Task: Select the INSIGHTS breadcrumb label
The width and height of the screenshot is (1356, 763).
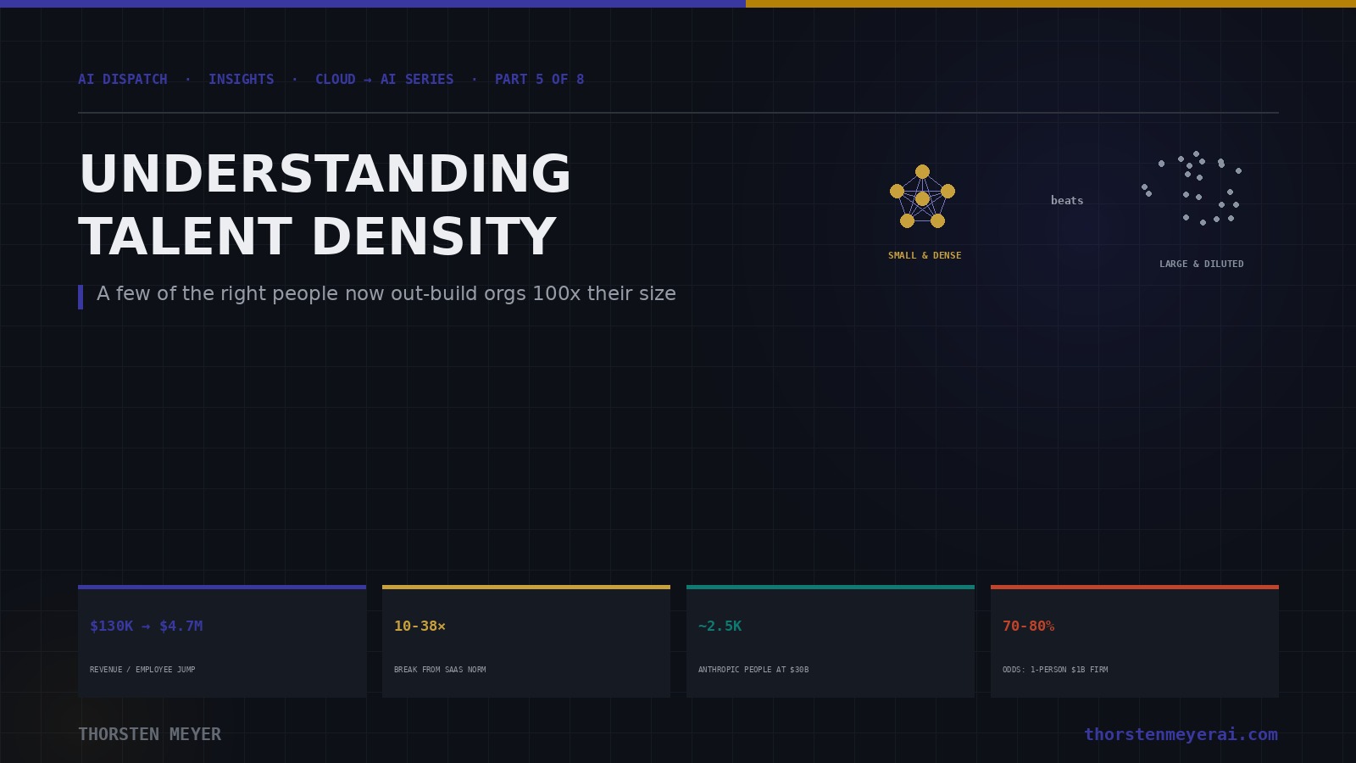Action: click(242, 79)
